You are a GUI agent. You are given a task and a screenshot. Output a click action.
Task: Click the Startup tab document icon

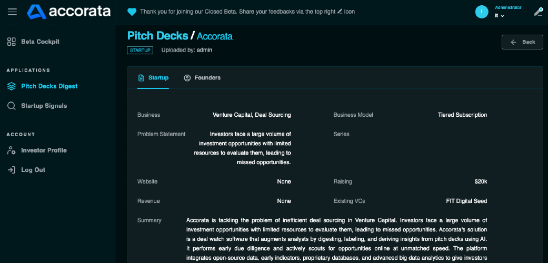tap(141, 78)
